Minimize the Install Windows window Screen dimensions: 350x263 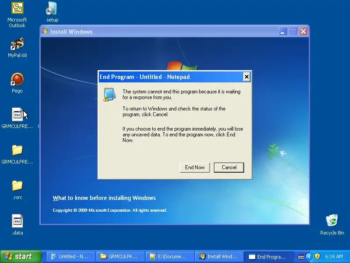(x=283, y=32)
